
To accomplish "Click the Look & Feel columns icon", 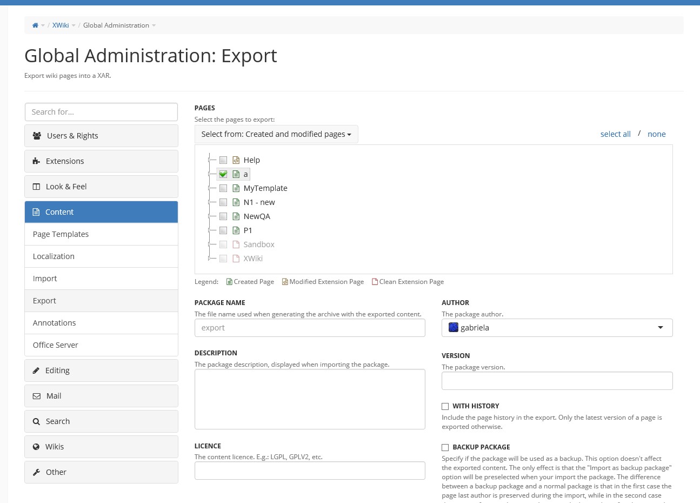I will (36, 187).
